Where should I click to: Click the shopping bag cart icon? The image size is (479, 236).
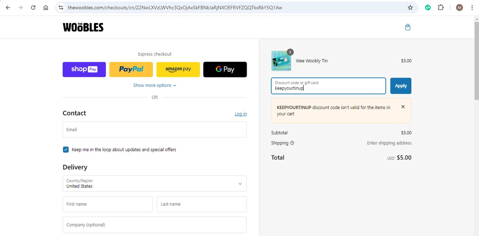407,27
